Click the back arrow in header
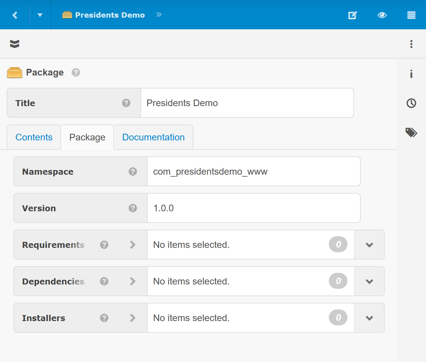This screenshot has width=426, height=362. 15,15
